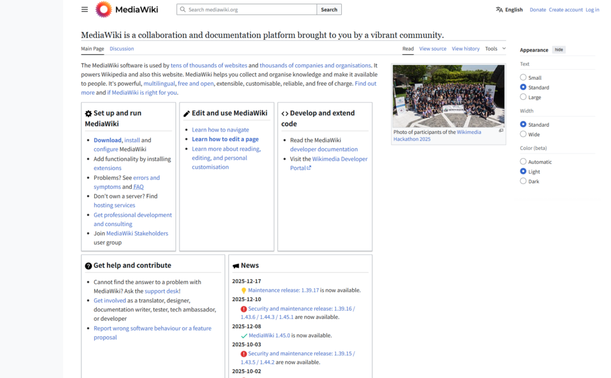
Task: Open the Create account link
Action: click(x=565, y=10)
